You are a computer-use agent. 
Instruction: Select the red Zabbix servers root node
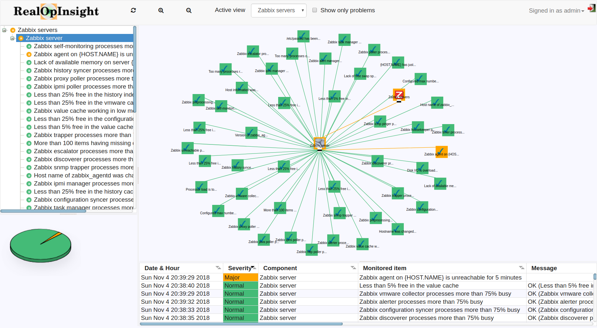coord(399,94)
